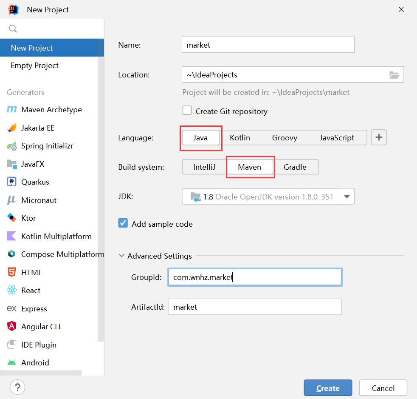Choose Gradle build system
The image size is (417, 399).
pos(295,167)
